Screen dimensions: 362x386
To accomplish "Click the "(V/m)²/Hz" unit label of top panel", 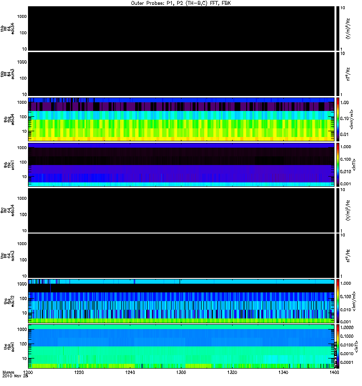I will 348,28.
